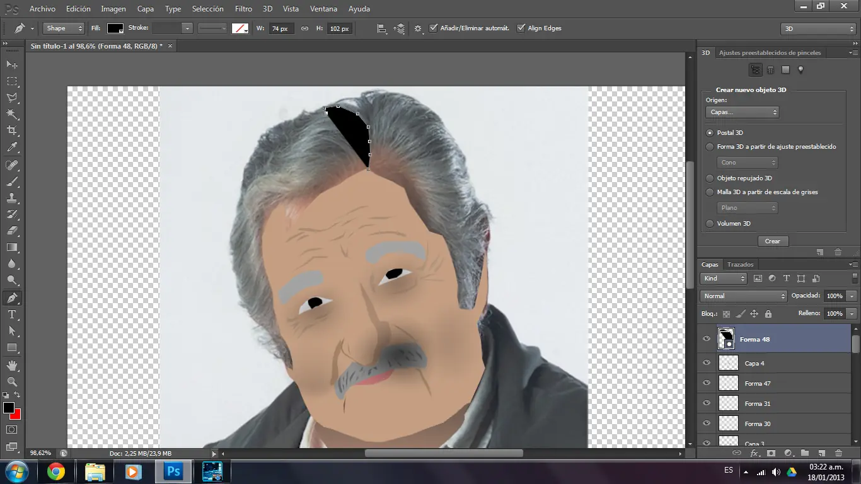Select the Rectangle shape tool
This screenshot has width=861, height=484.
(12, 347)
